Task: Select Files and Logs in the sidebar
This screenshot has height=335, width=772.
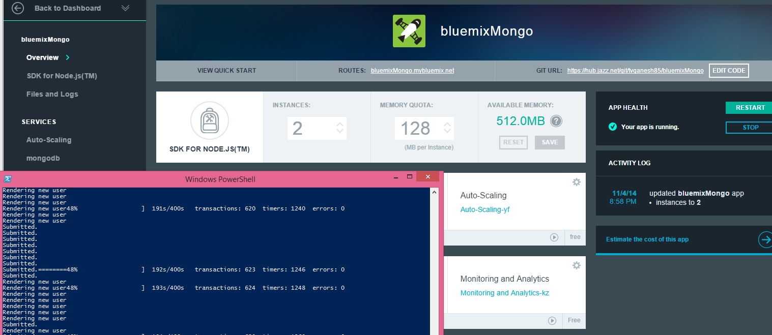Action: click(x=52, y=94)
